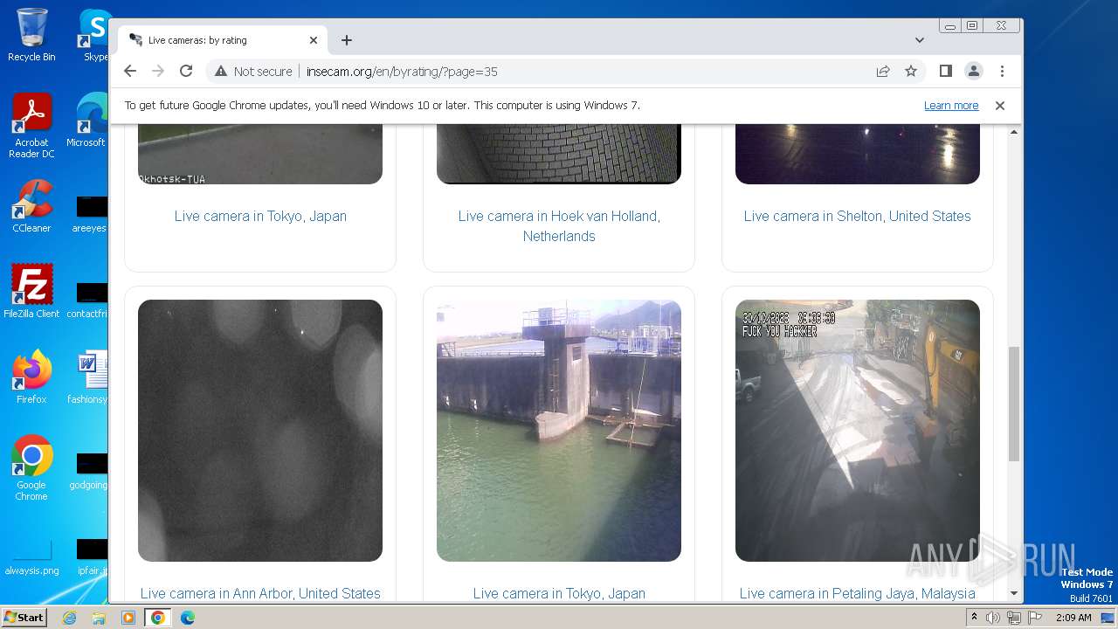This screenshot has width=1118, height=629.
Task: Click the dark Ann Arbor camera thumbnail
Action: click(260, 431)
